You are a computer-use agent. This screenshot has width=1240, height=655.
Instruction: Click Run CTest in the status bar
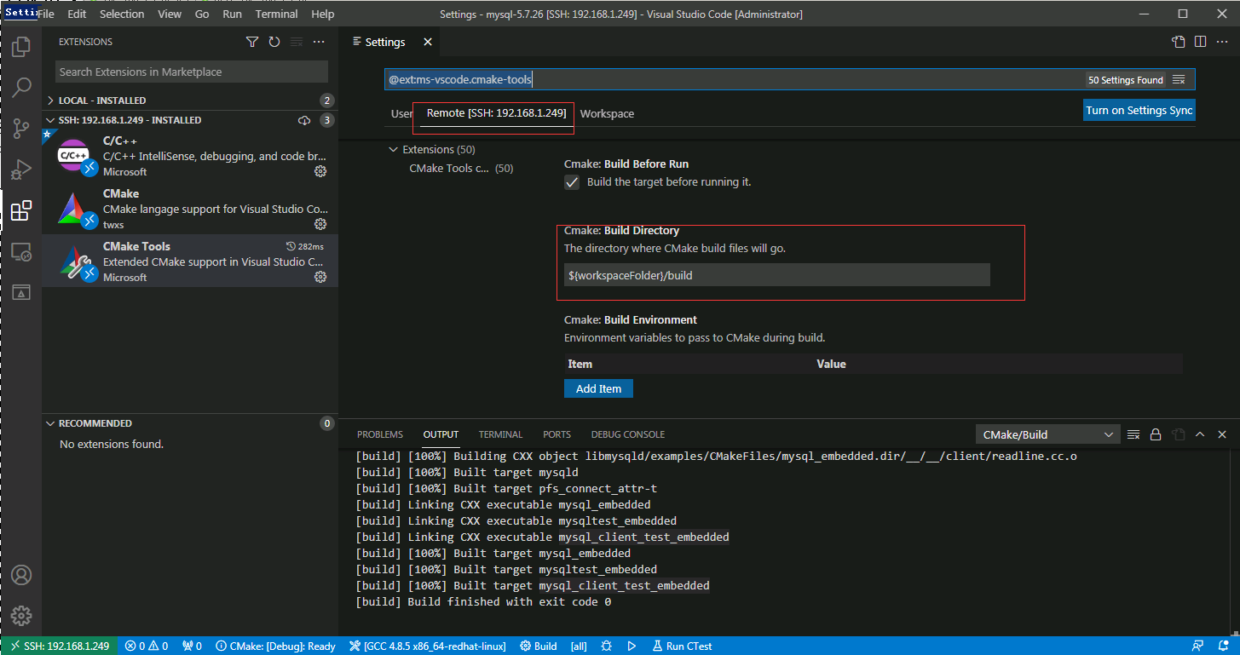click(681, 646)
